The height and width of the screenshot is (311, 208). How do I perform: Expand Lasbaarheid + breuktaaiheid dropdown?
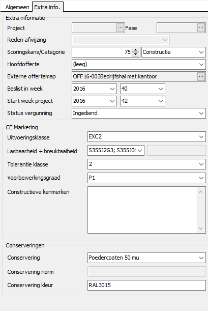tap(116, 151)
